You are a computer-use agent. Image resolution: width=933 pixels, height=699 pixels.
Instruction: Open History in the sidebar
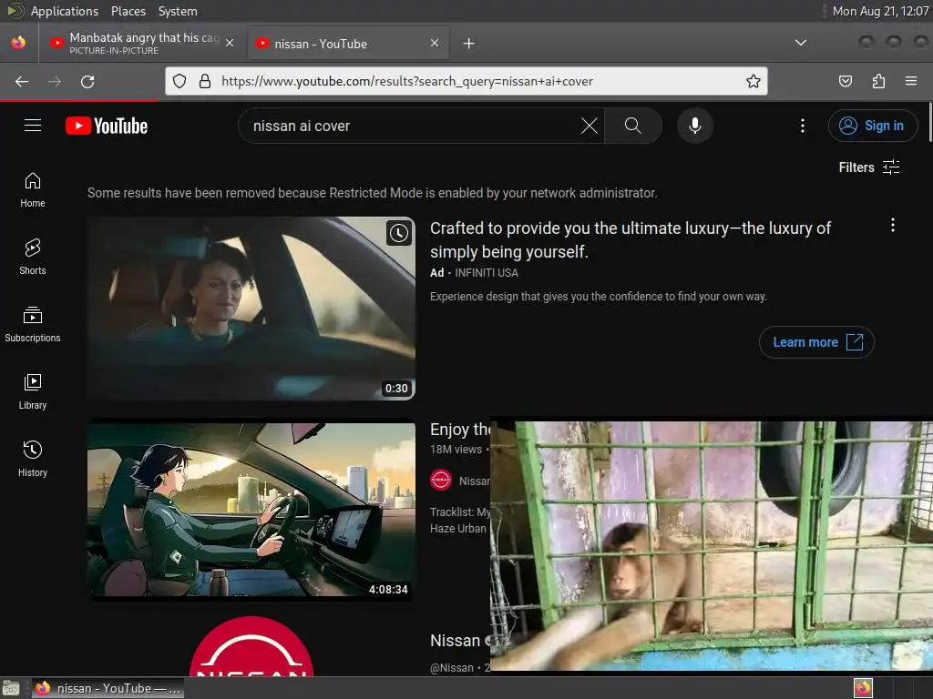(x=33, y=460)
